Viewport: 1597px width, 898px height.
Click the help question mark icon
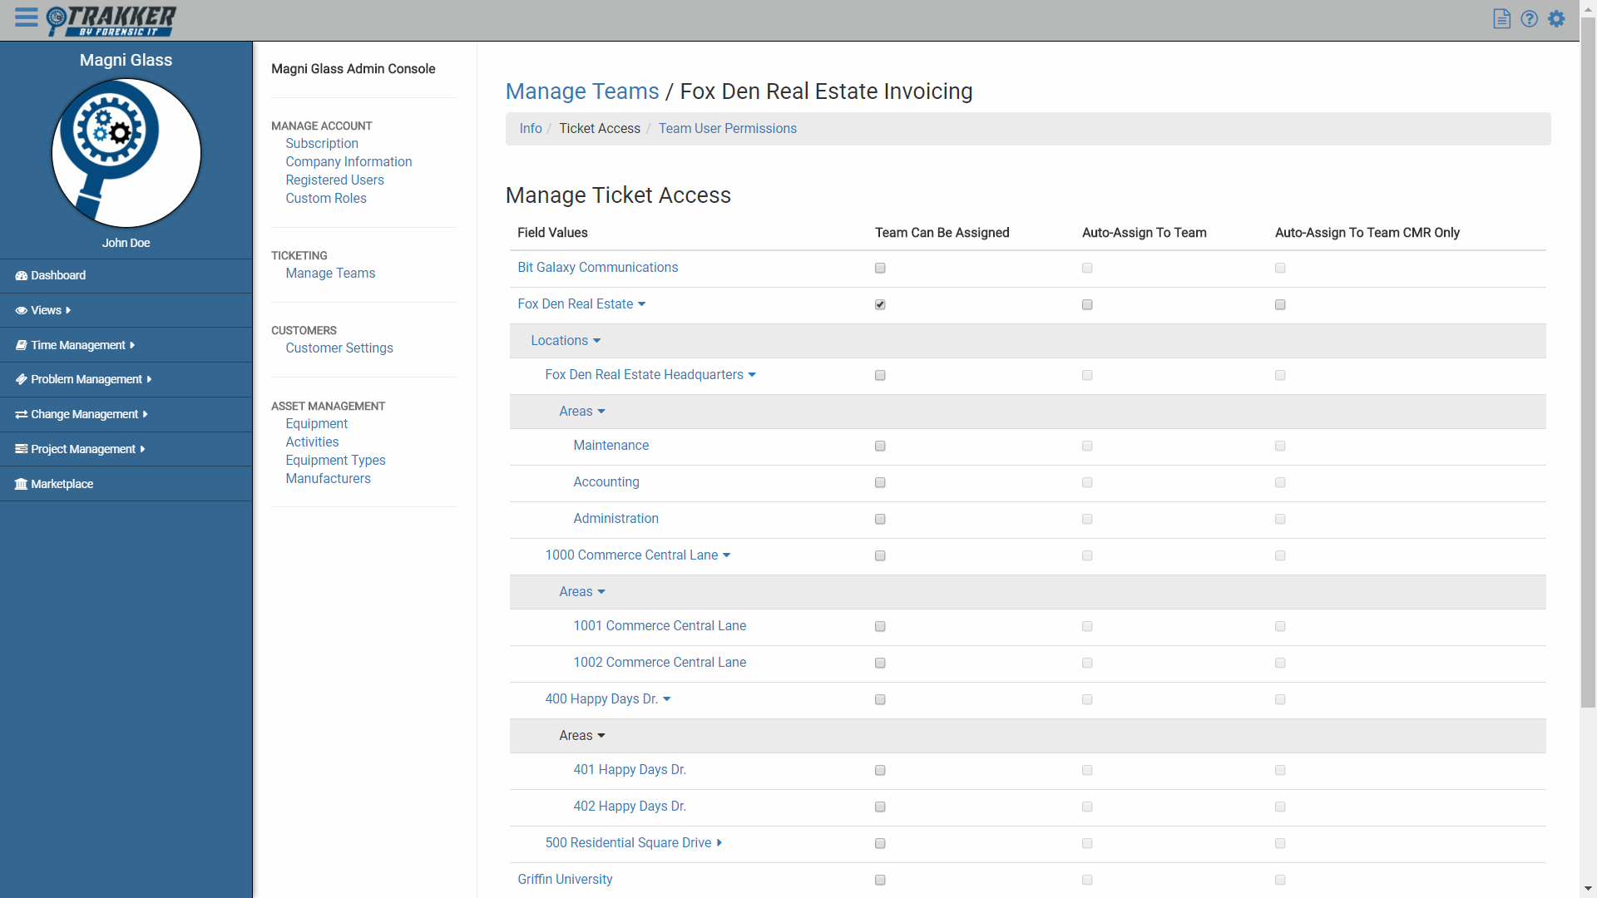[x=1529, y=18]
